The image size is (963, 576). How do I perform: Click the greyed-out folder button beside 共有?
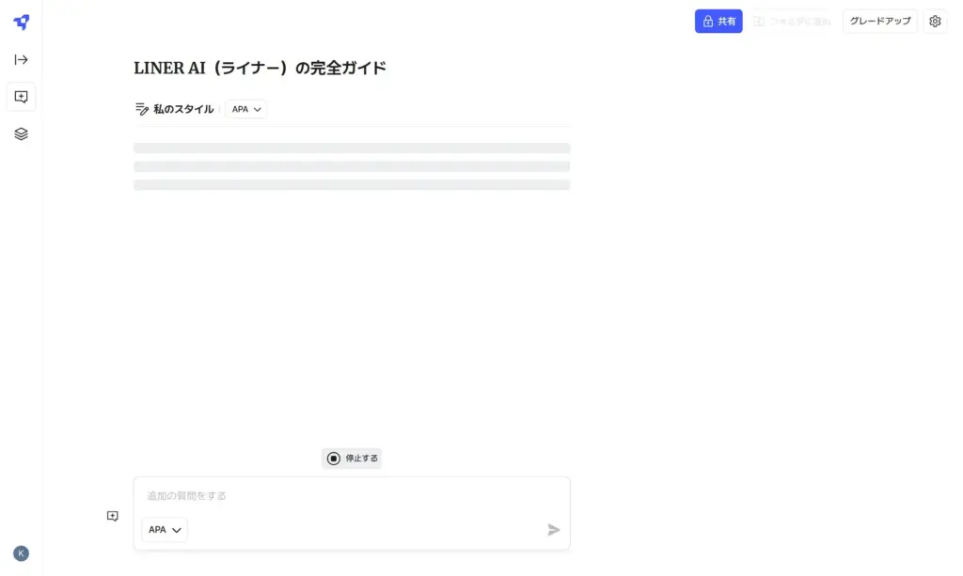792,22
